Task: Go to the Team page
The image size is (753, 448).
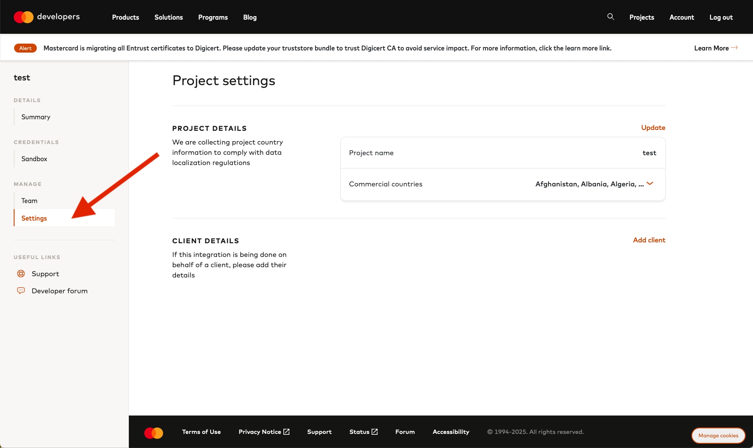Action: [30, 201]
